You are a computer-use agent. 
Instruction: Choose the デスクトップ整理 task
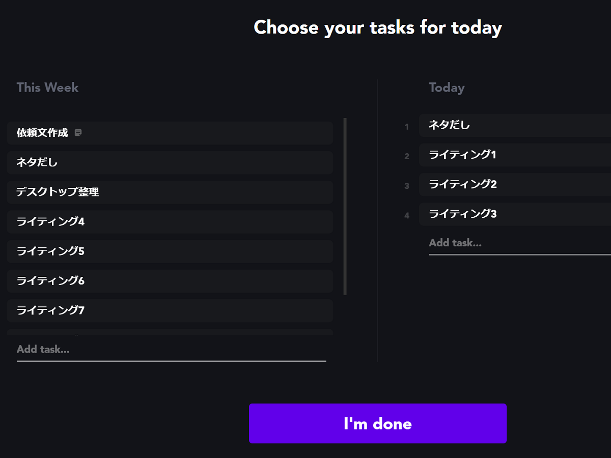[170, 192]
